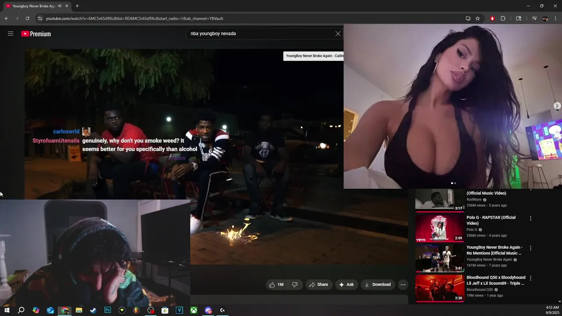Screen dimensions: 562x316
Task: Open options for Bloodhound Q50 video
Action: tap(530, 278)
